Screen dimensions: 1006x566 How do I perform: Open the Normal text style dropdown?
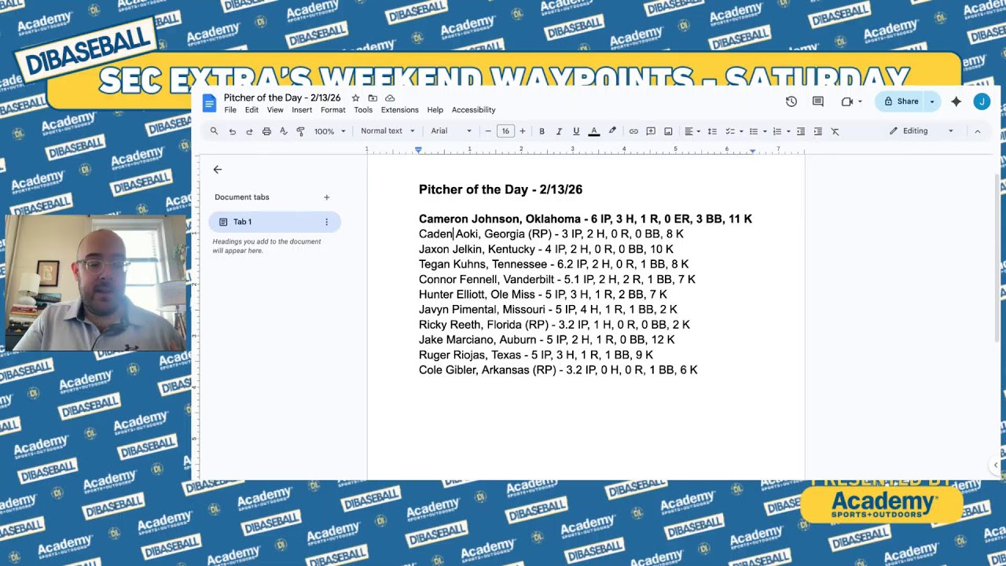tap(387, 131)
